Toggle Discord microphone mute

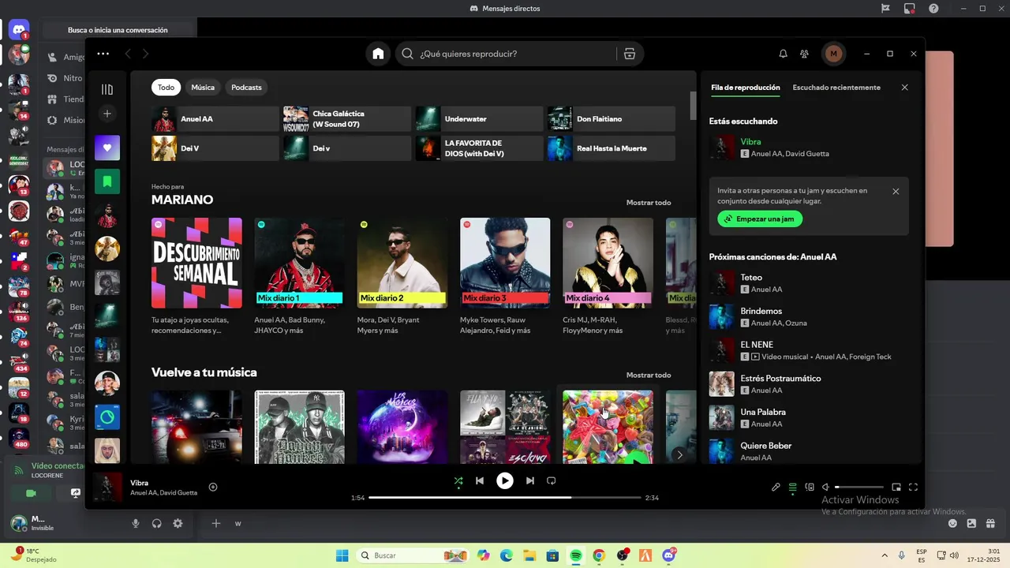136,523
